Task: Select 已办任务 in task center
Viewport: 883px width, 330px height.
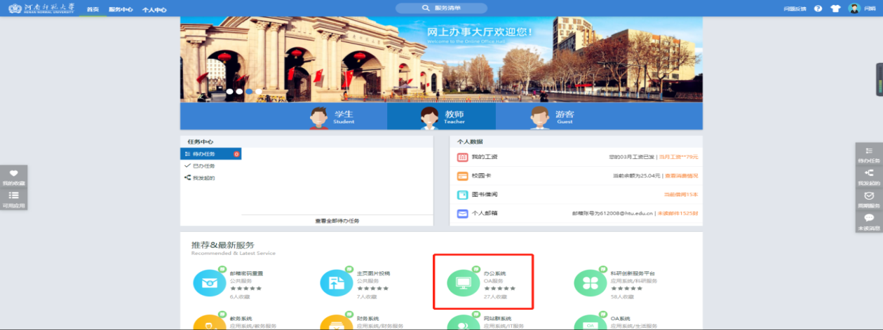Action: 203,166
